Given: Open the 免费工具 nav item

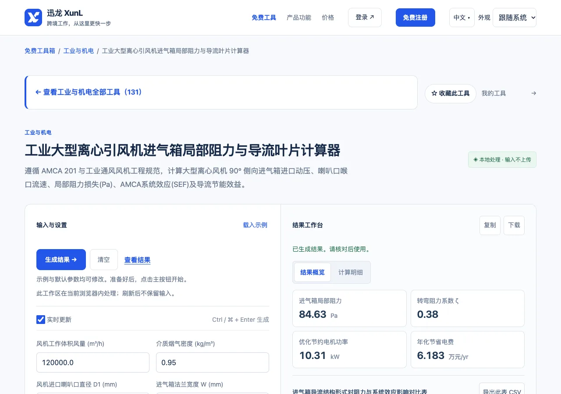Looking at the screenshot, I should click(264, 18).
